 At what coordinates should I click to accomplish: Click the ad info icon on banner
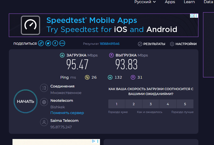coord(192,16)
